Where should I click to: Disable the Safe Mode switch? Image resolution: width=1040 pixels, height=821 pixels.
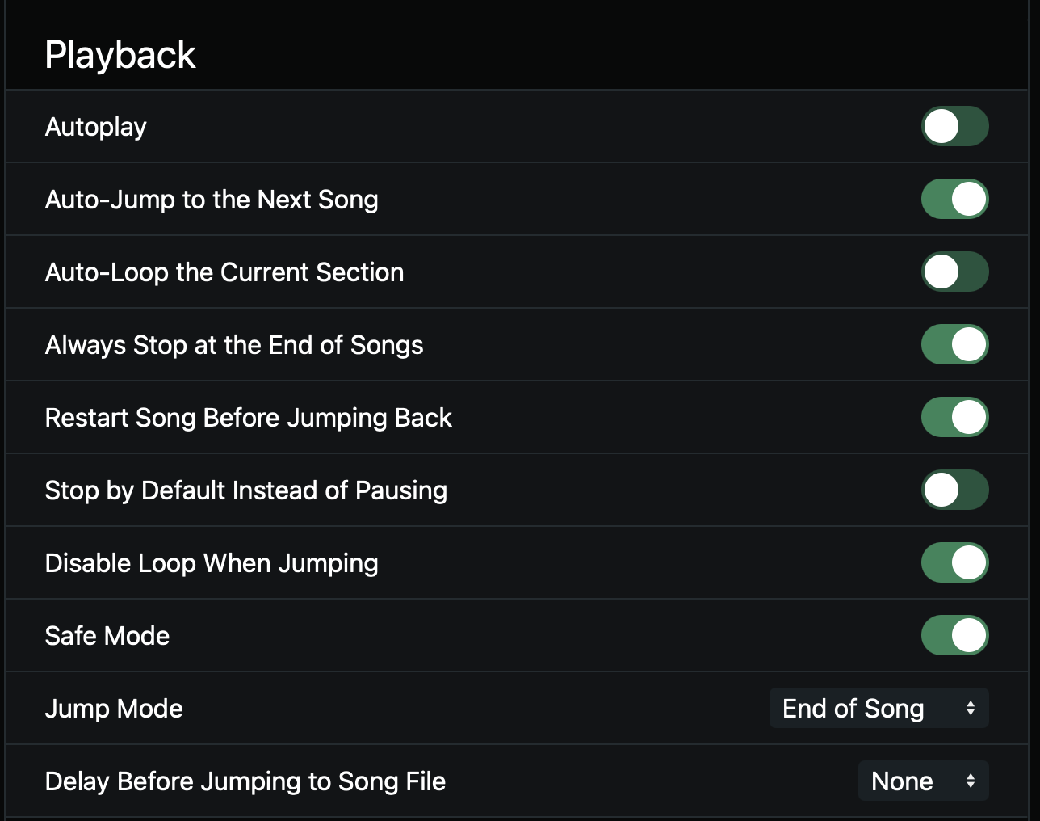pos(955,635)
